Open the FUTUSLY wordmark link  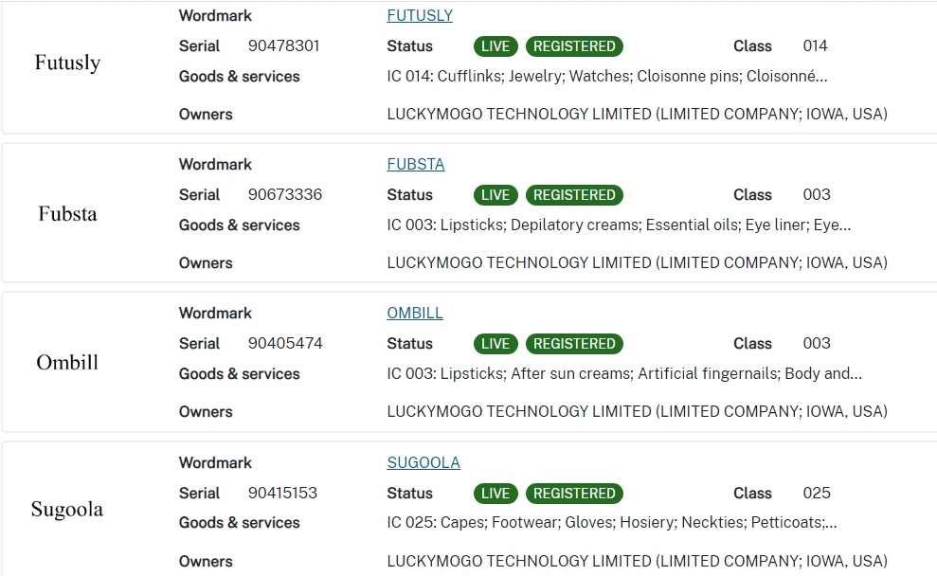tap(420, 15)
